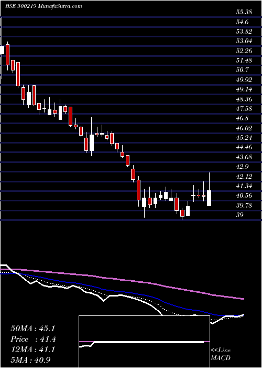Select the 49.14 price axis label
This screenshot has width=262, height=368.
tap(244, 89)
